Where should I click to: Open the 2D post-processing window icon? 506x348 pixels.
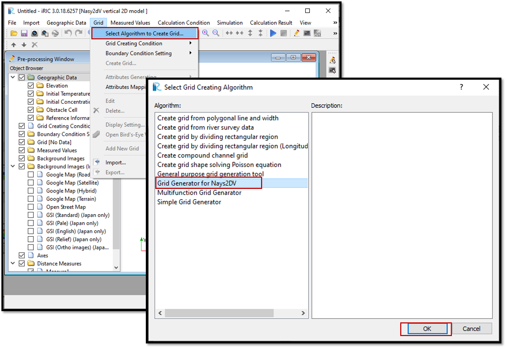click(x=318, y=33)
